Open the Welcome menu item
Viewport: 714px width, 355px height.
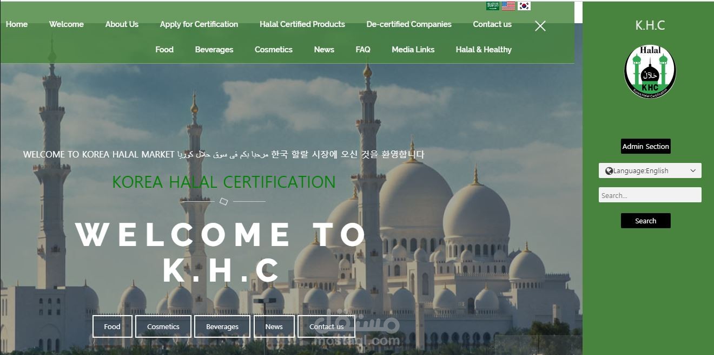point(67,24)
